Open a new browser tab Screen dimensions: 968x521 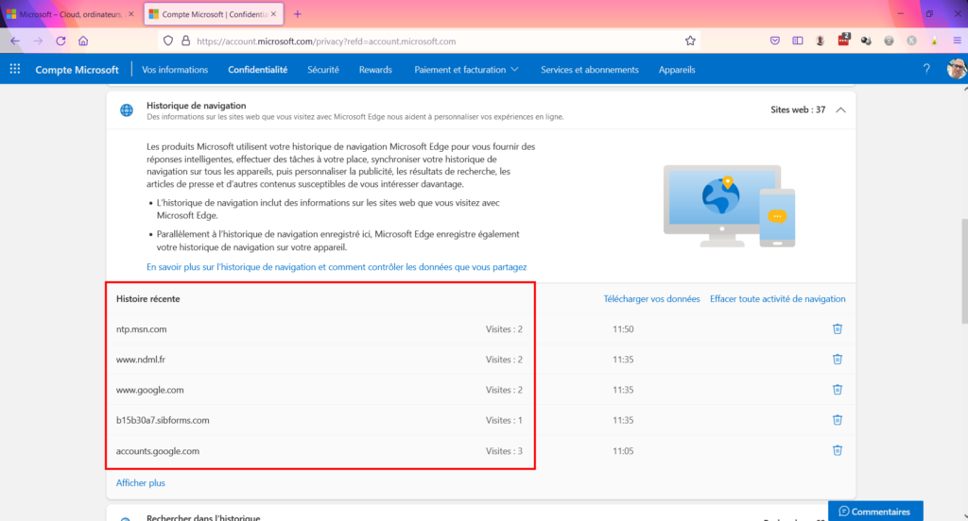click(x=298, y=13)
